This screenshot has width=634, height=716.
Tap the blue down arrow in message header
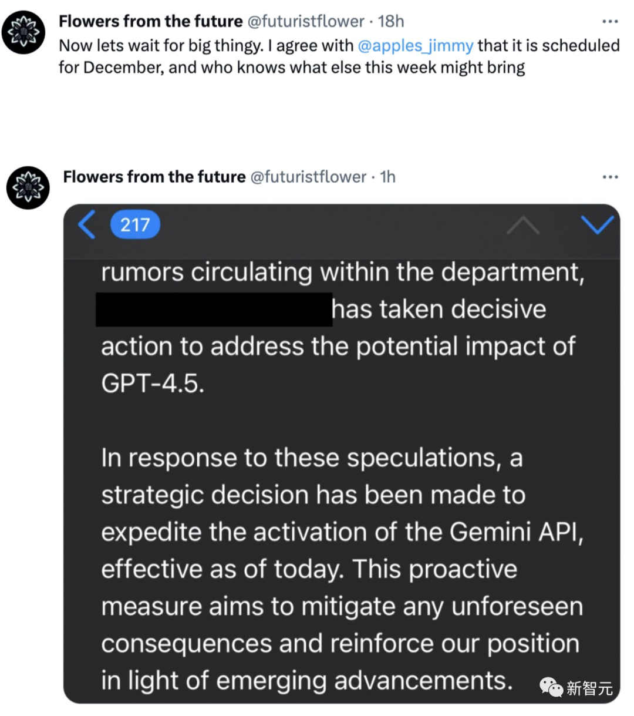[597, 224]
